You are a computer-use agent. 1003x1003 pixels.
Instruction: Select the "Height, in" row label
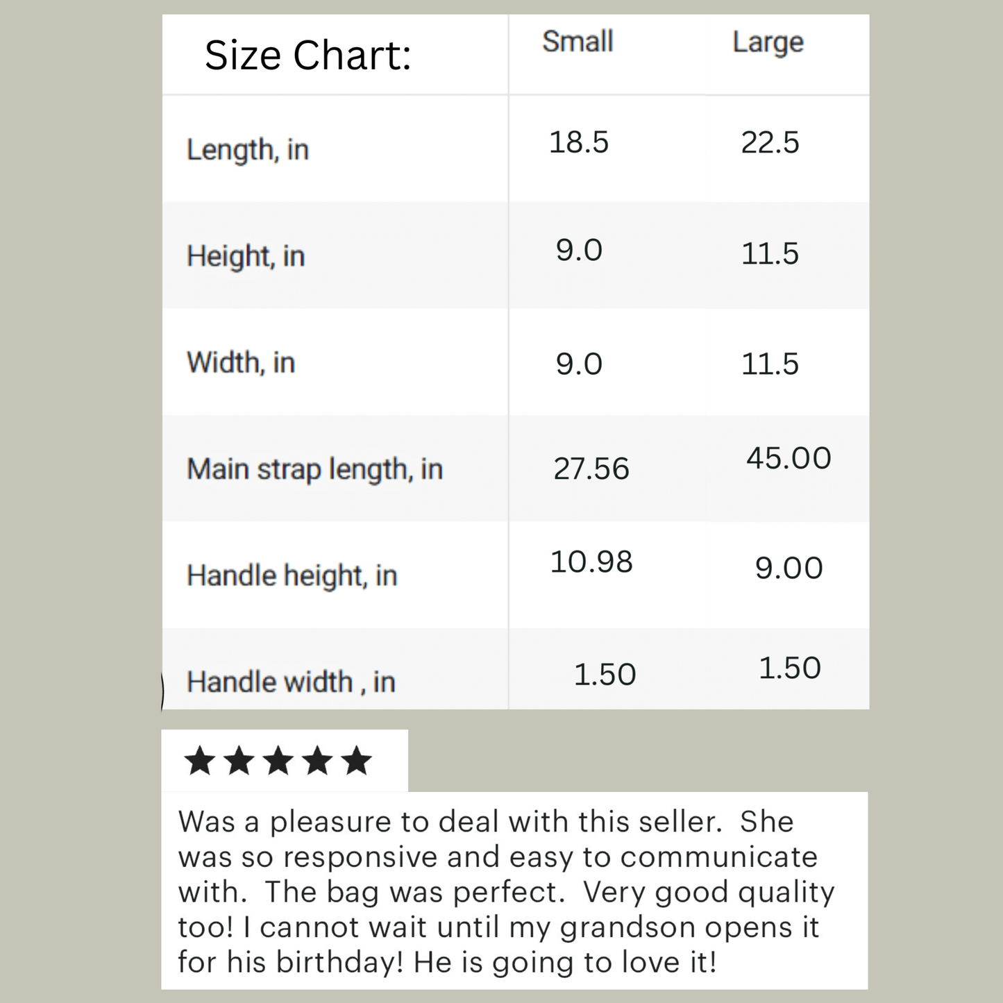point(246,256)
